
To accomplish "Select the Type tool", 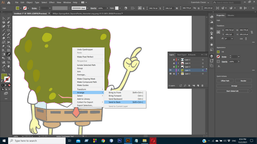I will (8, 26).
